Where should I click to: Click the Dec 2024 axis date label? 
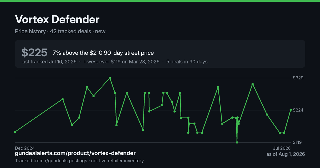25,148
